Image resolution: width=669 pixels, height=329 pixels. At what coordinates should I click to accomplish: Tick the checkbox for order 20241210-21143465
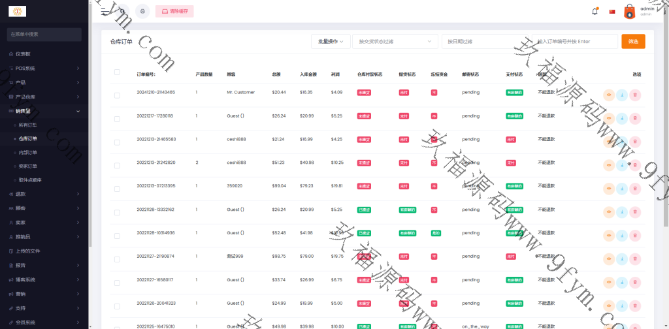[117, 95]
